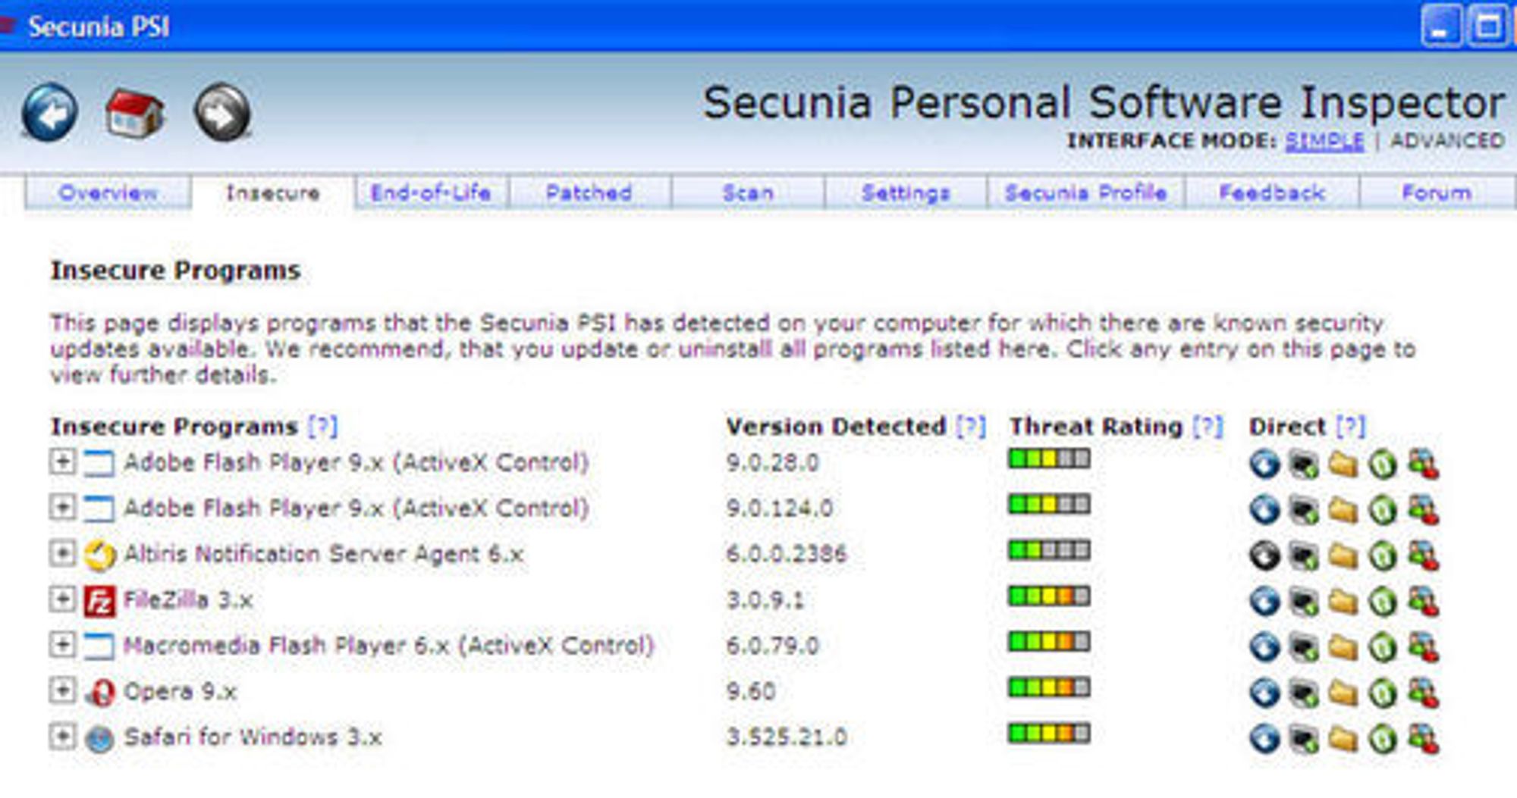Download the solution for Adobe Flash Player 9.0.28.0

coord(1264,464)
